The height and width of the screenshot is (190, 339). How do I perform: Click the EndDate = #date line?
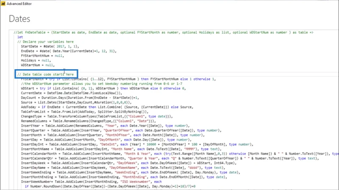click(69, 51)
